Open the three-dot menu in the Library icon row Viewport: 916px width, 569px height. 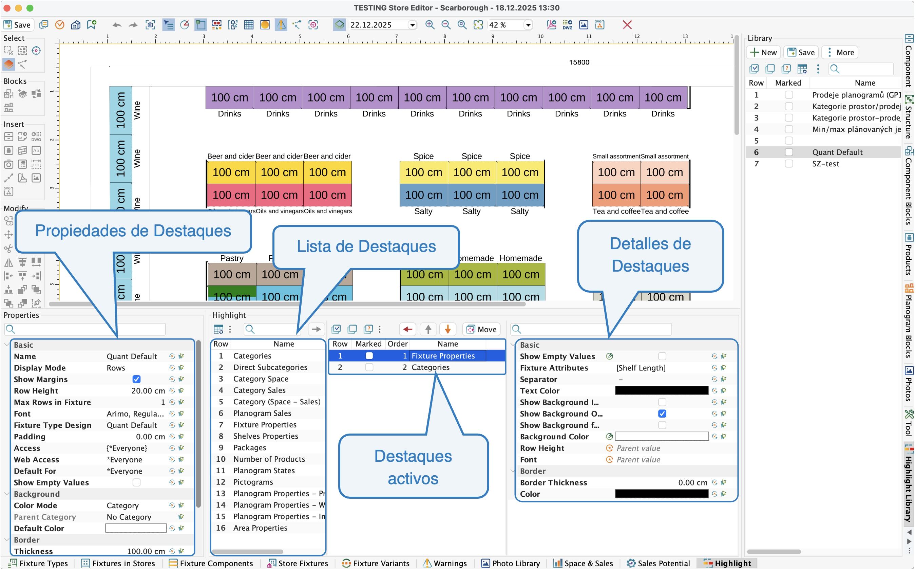click(818, 69)
